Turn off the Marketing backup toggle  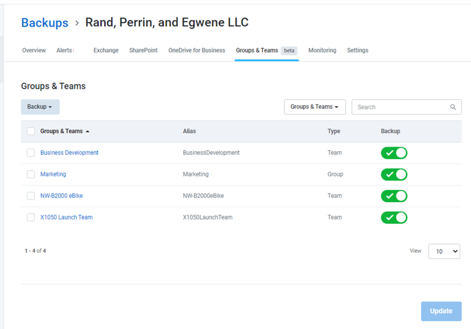click(x=394, y=174)
